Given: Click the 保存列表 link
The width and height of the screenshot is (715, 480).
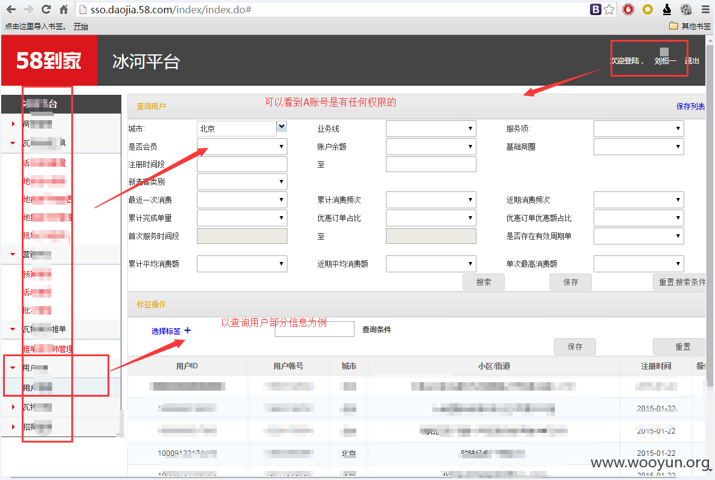Looking at the screenshot, I should (690, 106).
